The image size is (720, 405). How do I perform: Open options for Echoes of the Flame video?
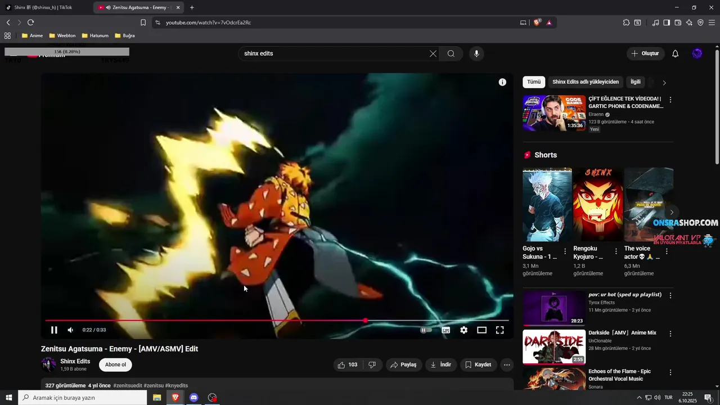670,372
